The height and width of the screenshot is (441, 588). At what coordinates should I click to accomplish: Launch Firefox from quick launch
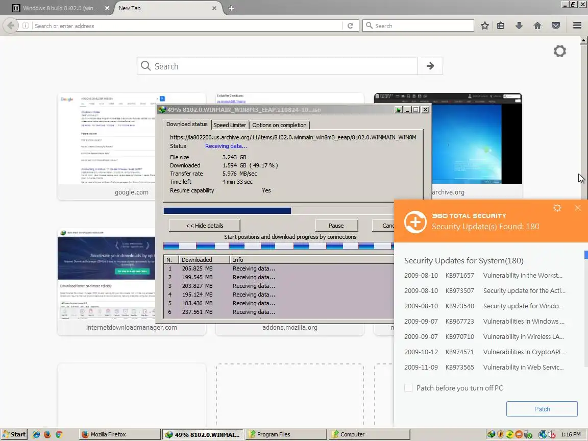[x=47, y=434]
